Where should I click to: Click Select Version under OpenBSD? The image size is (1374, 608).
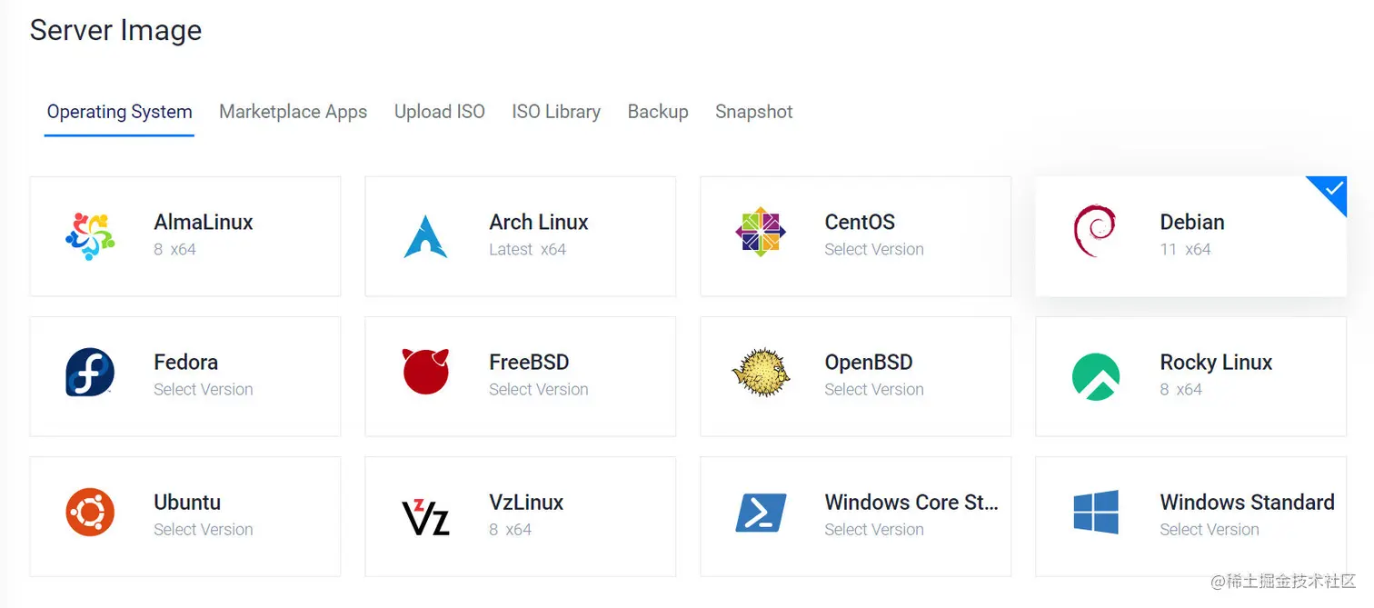coord(874,389)
